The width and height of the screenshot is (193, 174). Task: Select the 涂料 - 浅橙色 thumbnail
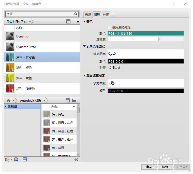(10, 88)
